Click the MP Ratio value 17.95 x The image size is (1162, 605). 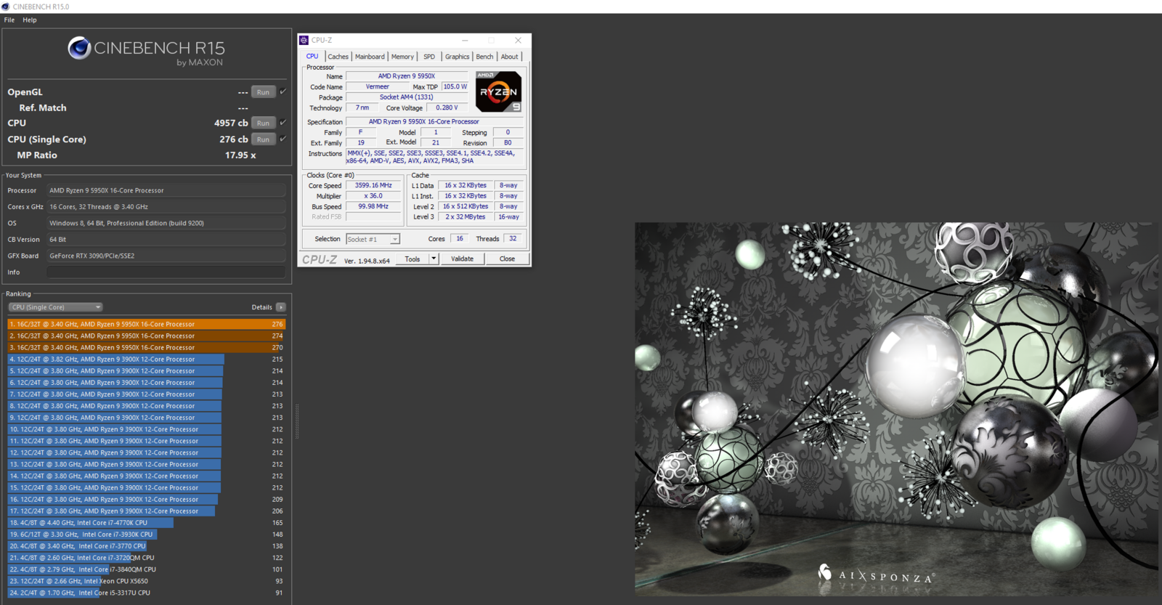240,155
